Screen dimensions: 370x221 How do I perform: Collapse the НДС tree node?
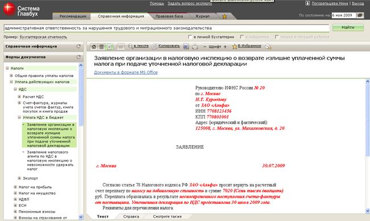click(x=15, y=89)
